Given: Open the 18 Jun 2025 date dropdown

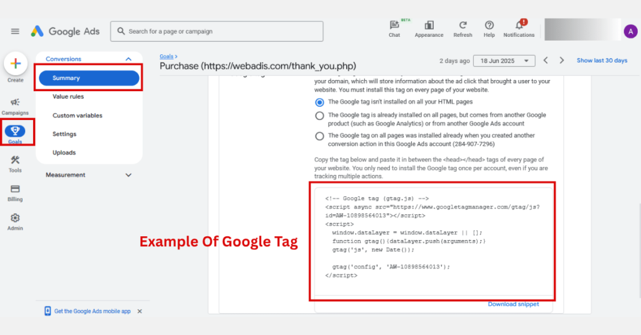Looking at the screenshot, I should [504, 61].
